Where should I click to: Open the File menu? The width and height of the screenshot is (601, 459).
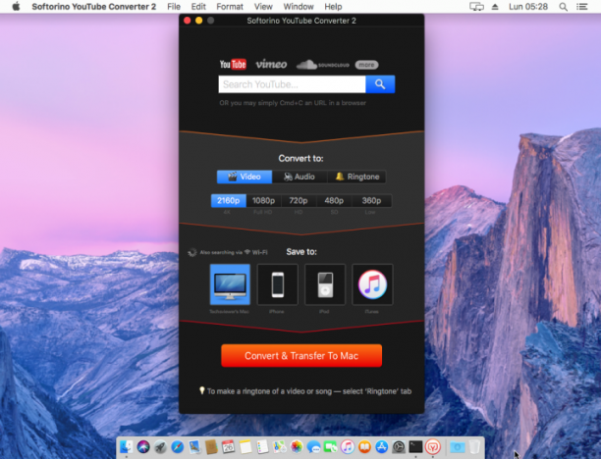(x=174, y=7)
